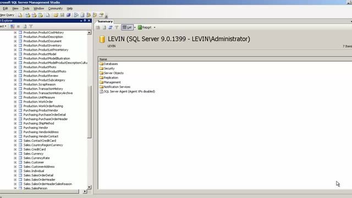Select Management in the Summary list
Viewport: 352px width, 198px height.
[112, 82]
